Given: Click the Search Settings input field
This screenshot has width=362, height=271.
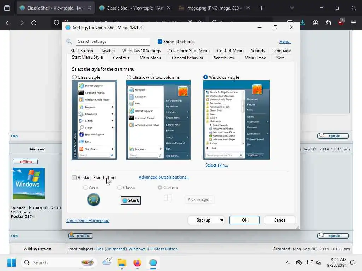Looking at the screenshot, I should point(113,42).
